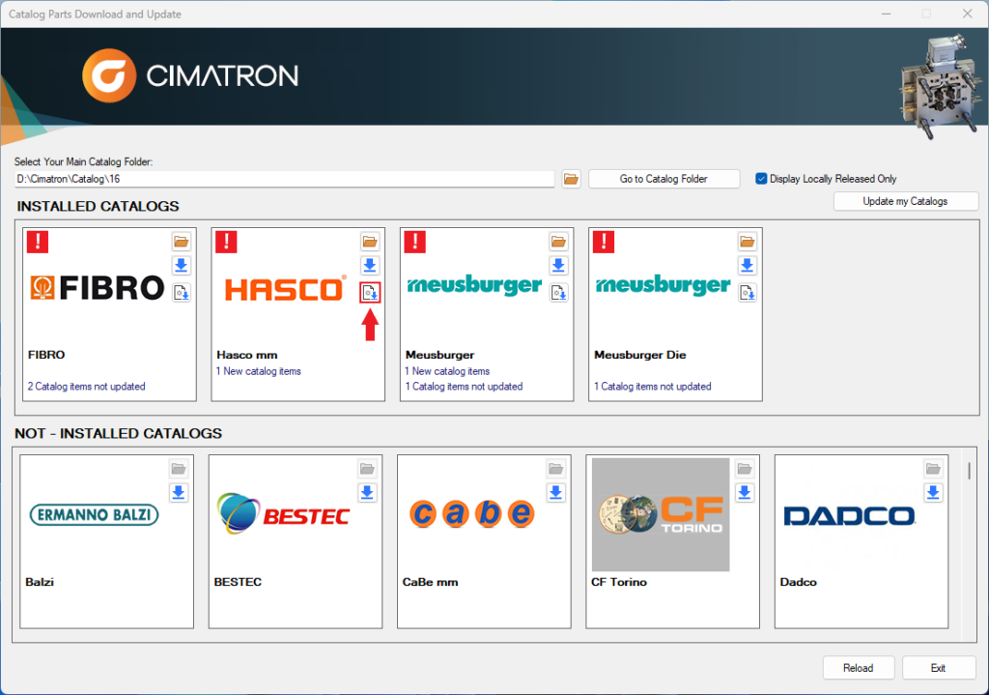989x695 pixels.
Task: Browse for main catalog folder icon
Action: point(571,179)
